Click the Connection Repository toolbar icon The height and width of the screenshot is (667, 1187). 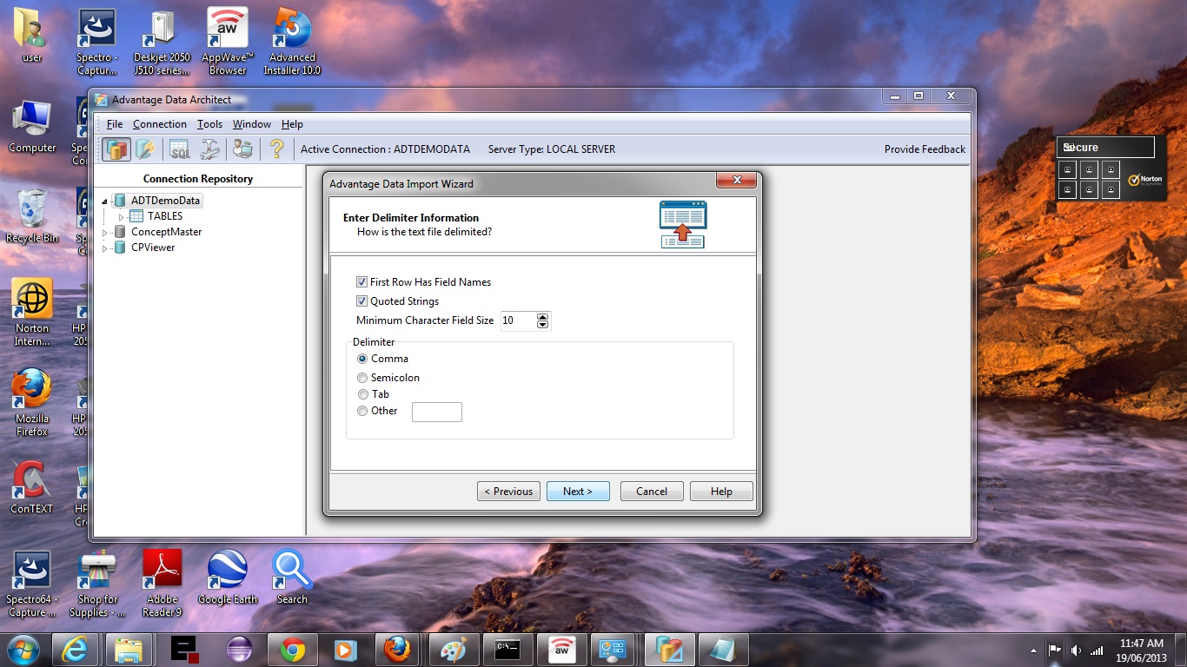pos(116,149)
